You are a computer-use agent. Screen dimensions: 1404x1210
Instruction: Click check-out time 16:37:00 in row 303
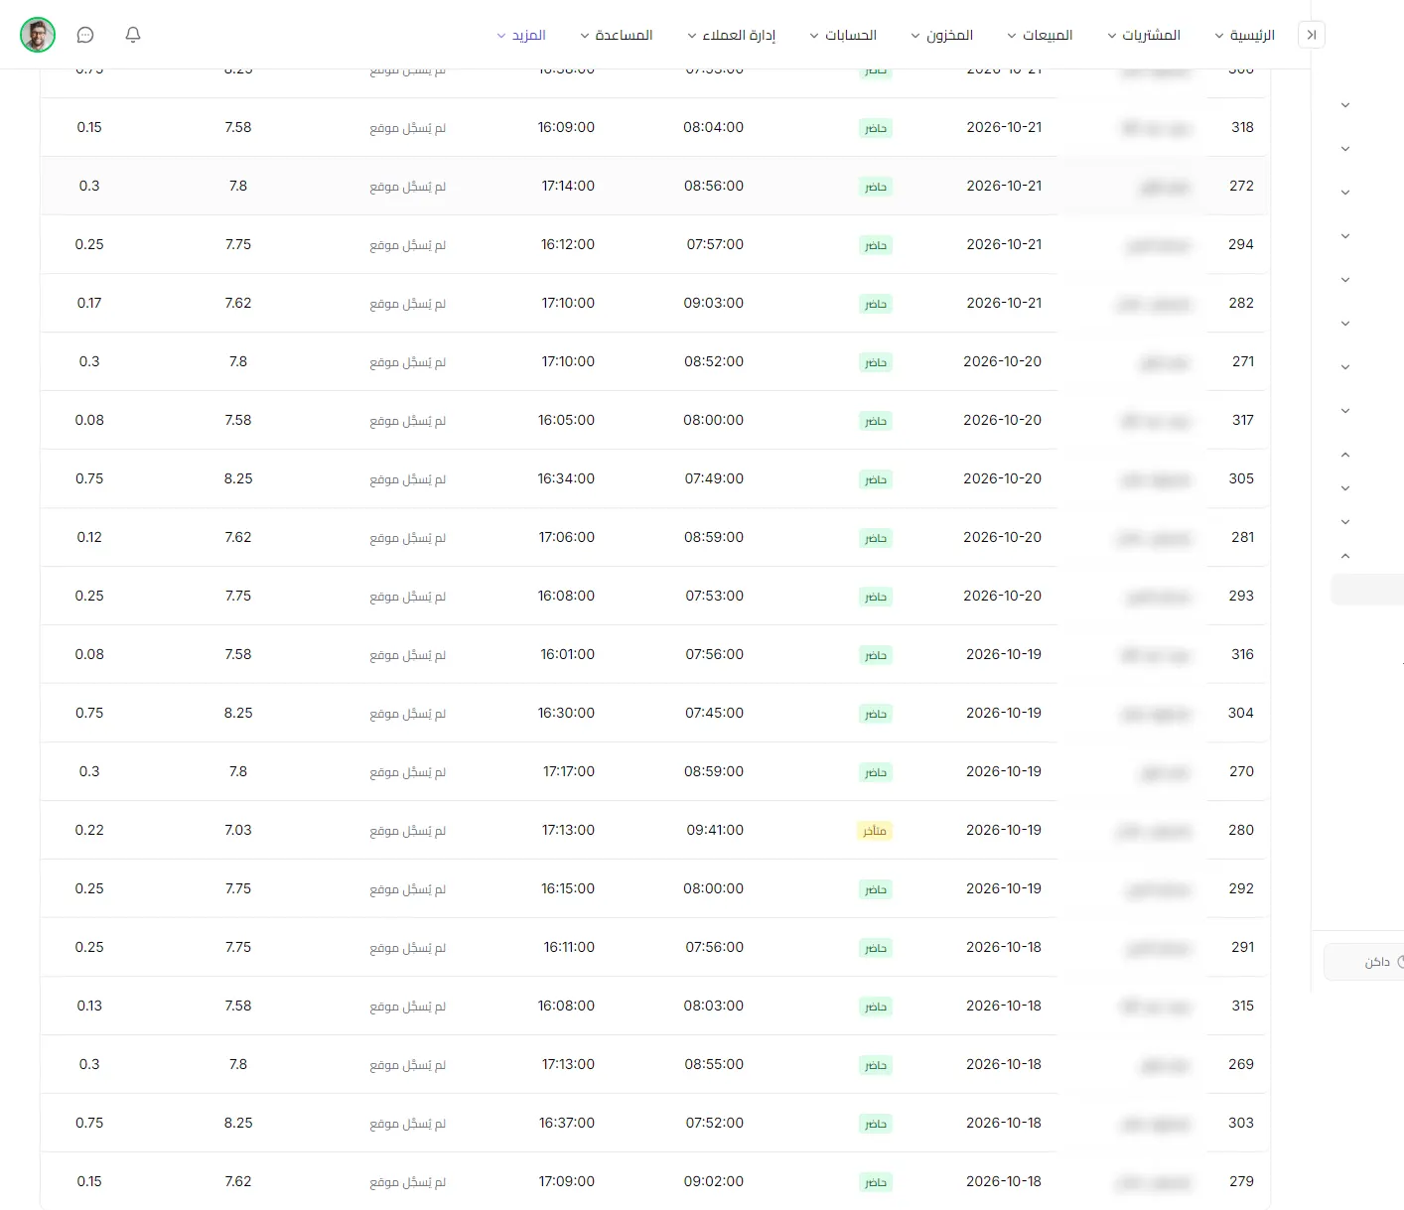(567, 1123)
